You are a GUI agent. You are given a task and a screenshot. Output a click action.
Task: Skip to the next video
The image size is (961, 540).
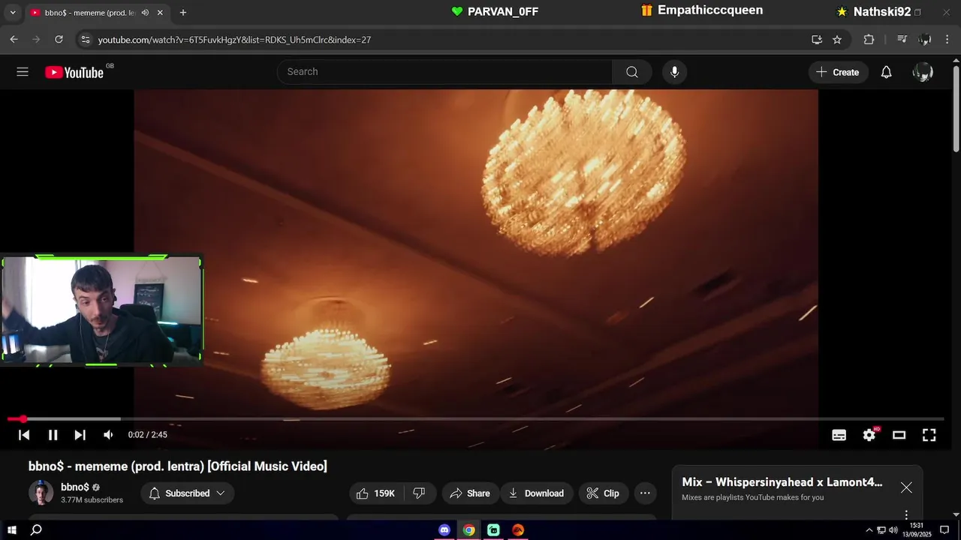pyautogui.click(x=80, y=435)
